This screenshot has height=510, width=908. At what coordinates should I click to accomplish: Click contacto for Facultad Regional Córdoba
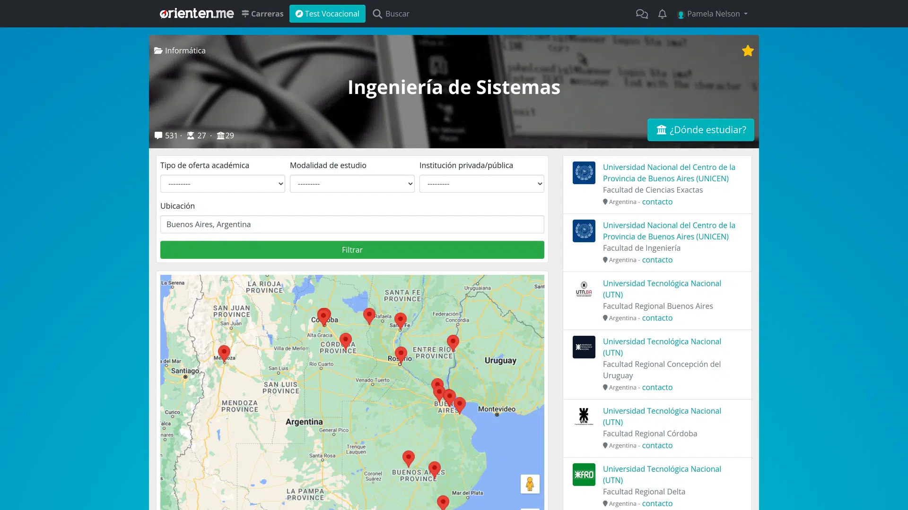tap(657, 445)
